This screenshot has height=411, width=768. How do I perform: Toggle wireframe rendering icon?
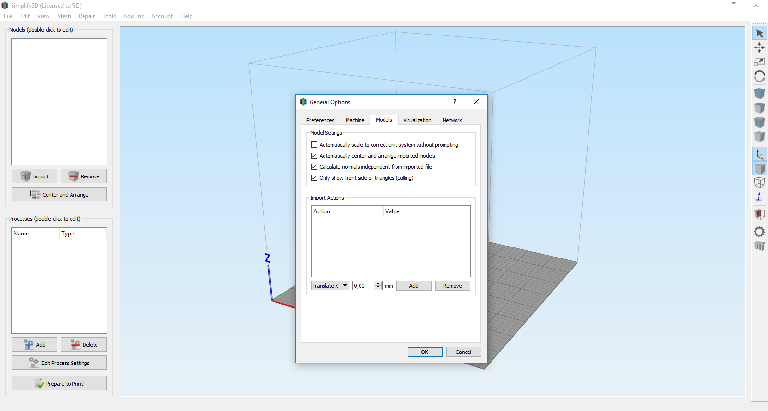(x=759, y=182)
